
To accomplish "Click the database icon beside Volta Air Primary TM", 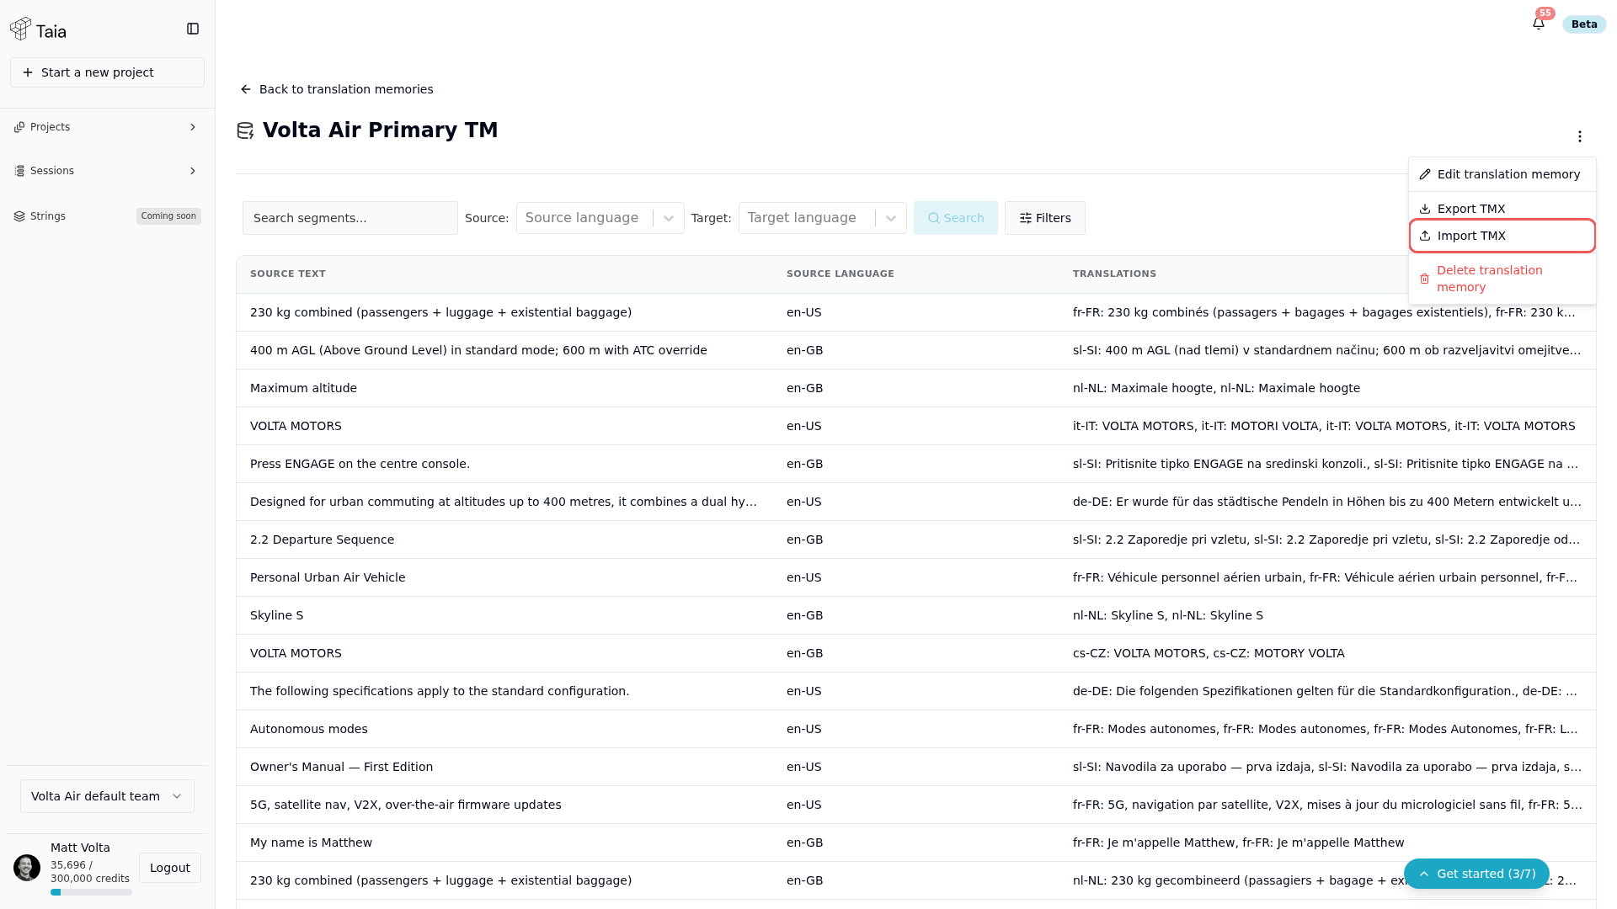I will pos(245,131).
